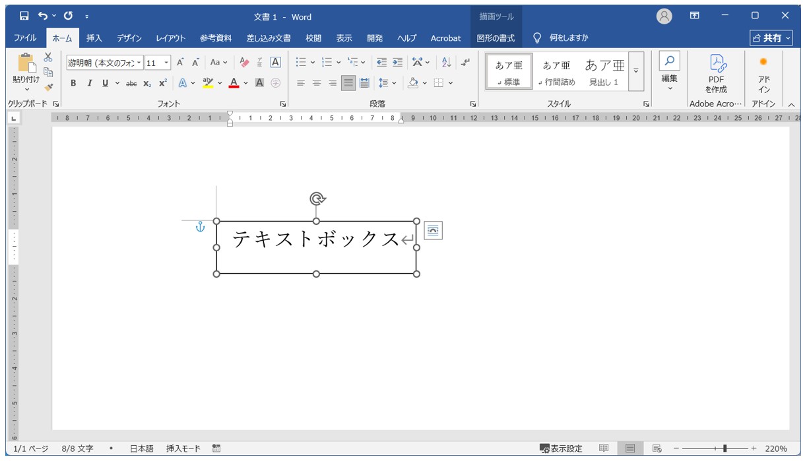Click the Redo icon in quick access

(x=69, y=15)
